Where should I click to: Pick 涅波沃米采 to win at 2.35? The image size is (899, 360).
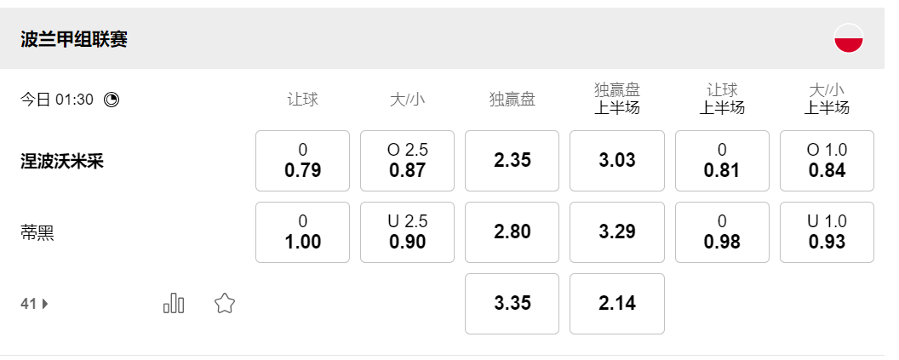click(x=512, y=161)
